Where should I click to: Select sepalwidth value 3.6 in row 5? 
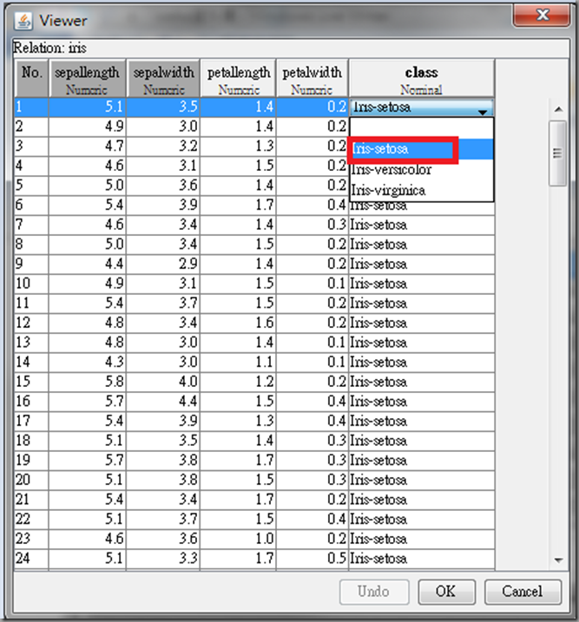click(163, 186)
